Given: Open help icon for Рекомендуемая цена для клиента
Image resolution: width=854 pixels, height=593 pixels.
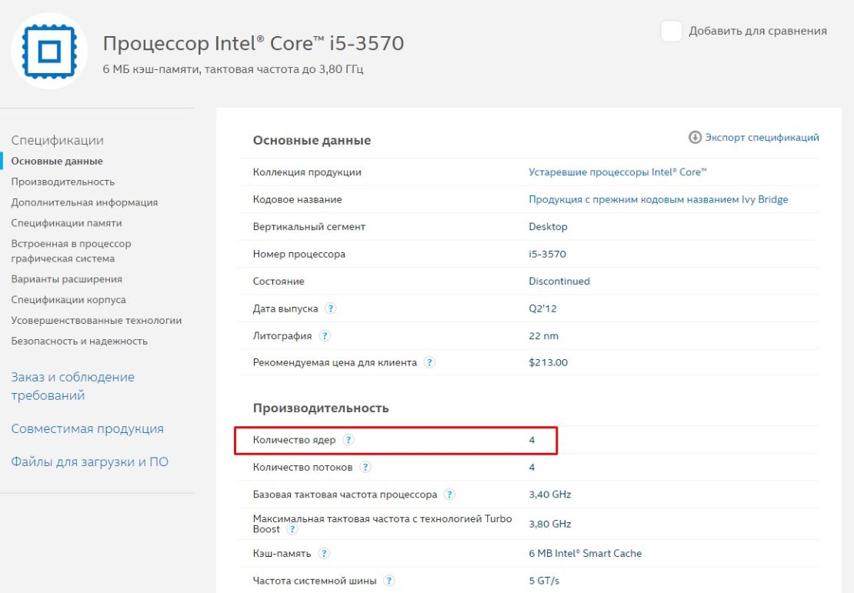Looking at the screenshot, I should (429, 362).
